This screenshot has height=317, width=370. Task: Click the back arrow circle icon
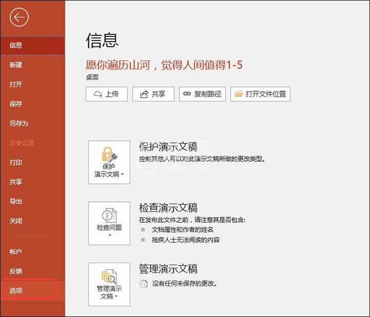coord(19,17)
